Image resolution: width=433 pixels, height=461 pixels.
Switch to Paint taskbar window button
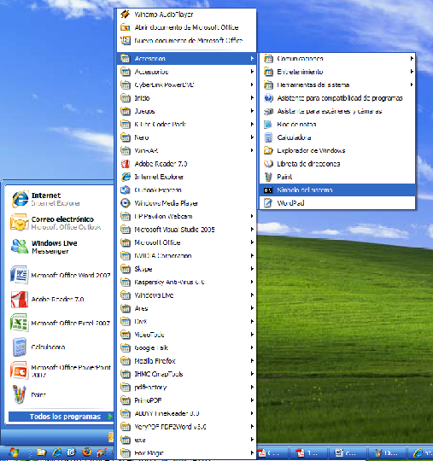pyautogui.click(x=387, y=452)
